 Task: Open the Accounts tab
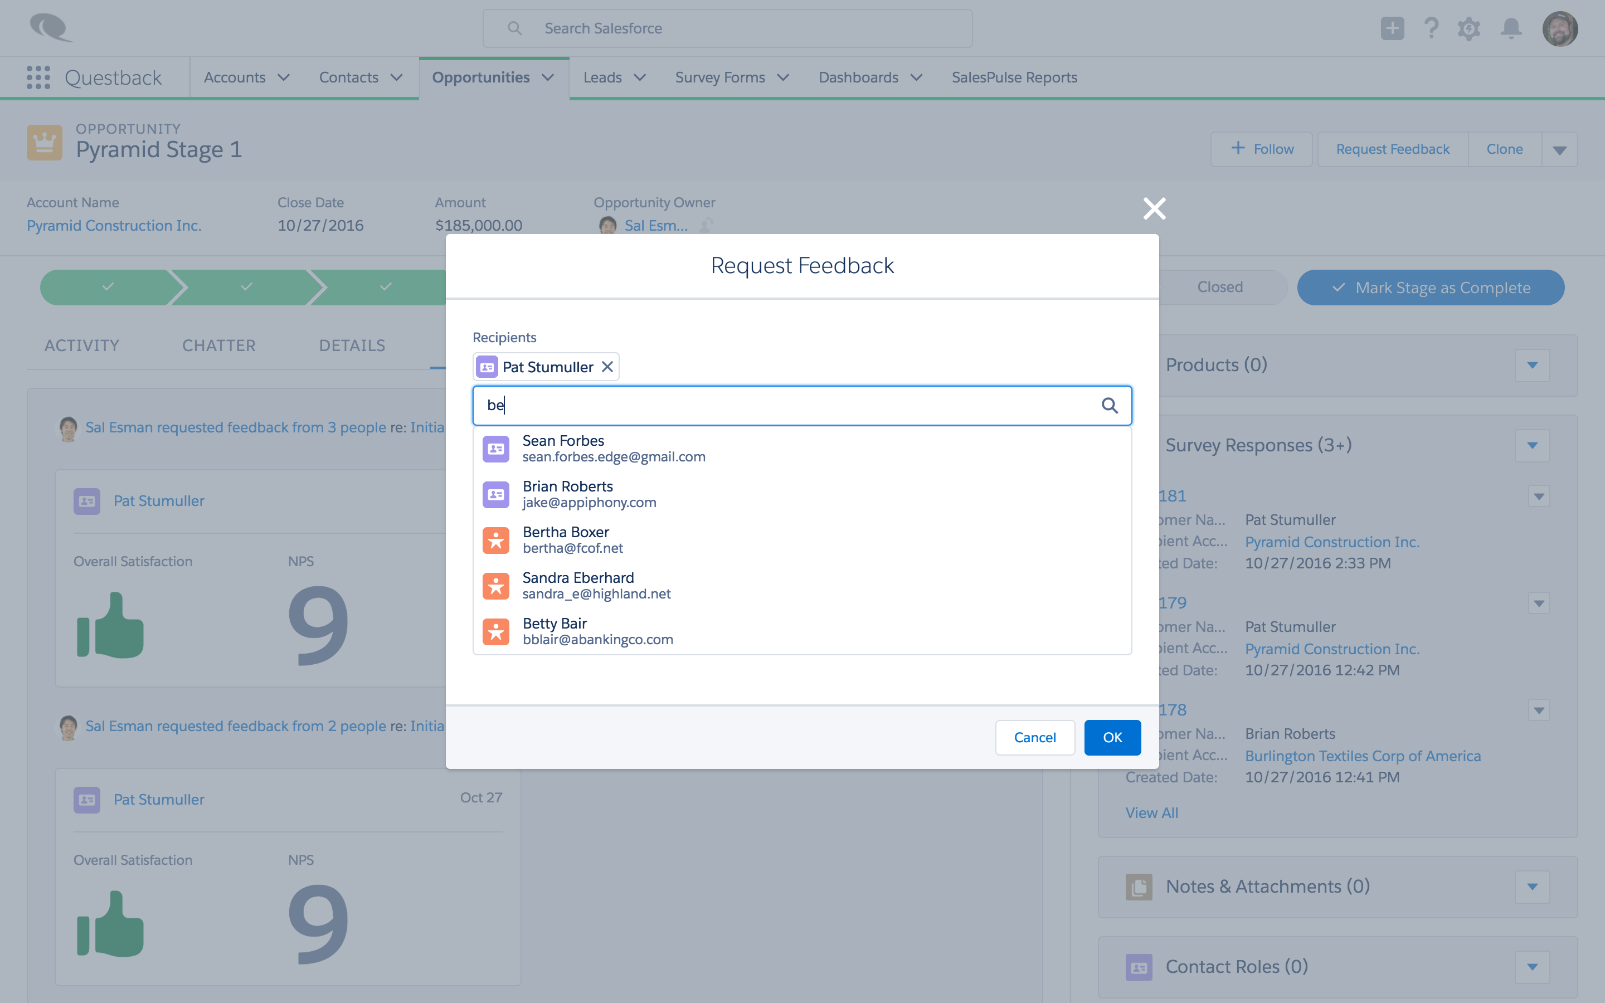[235, 77]
